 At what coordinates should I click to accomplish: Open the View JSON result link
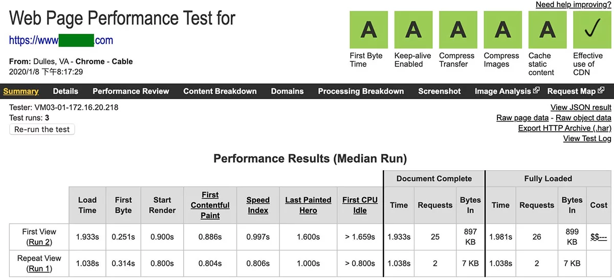(581, 107)
